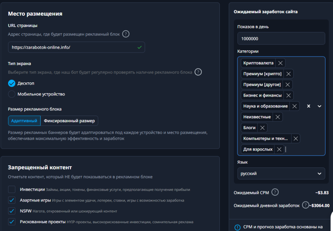Remove the Блоги category tag

click(262, 128)
